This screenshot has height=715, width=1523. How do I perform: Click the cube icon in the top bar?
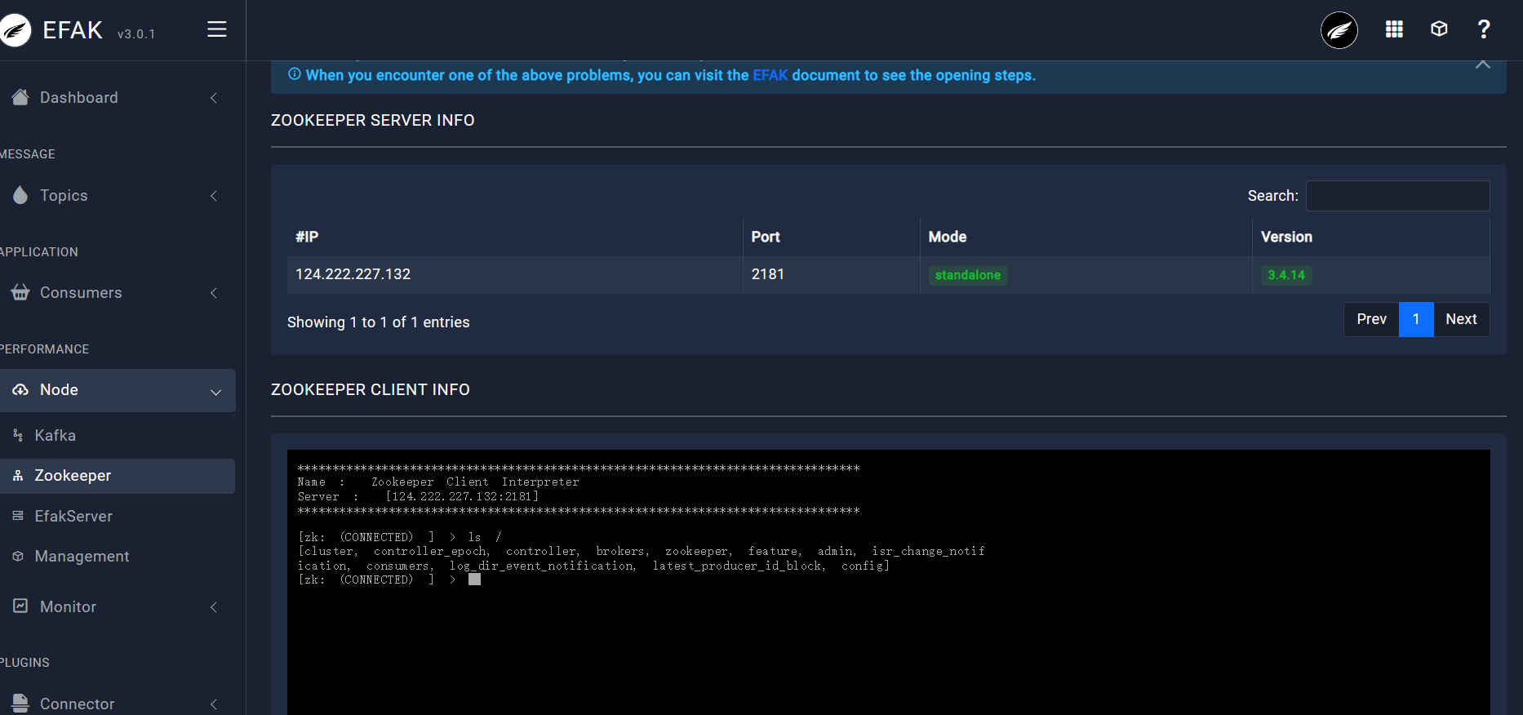pyautogui.click(x=1439, y=29)
